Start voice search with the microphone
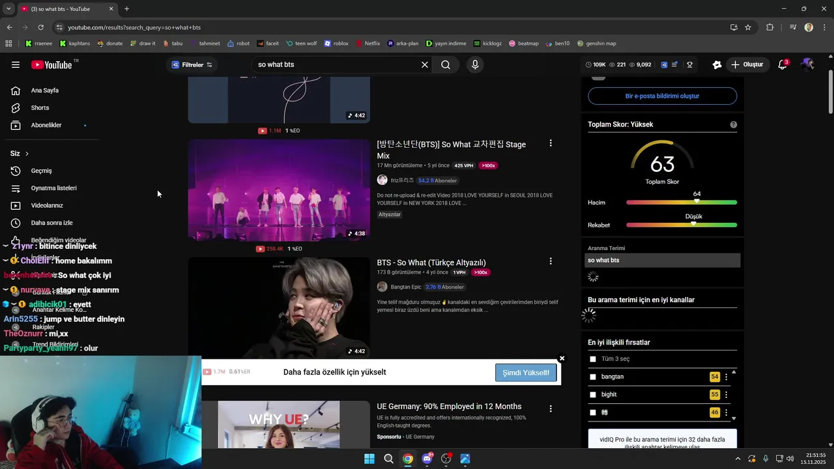The image size is (834, 469). coord(475,64)
